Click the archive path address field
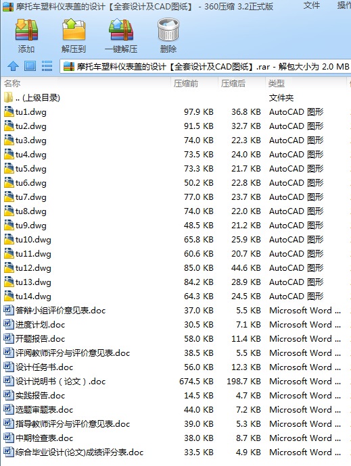The height and width of the screenshot is (466, 351). [206, 66]
